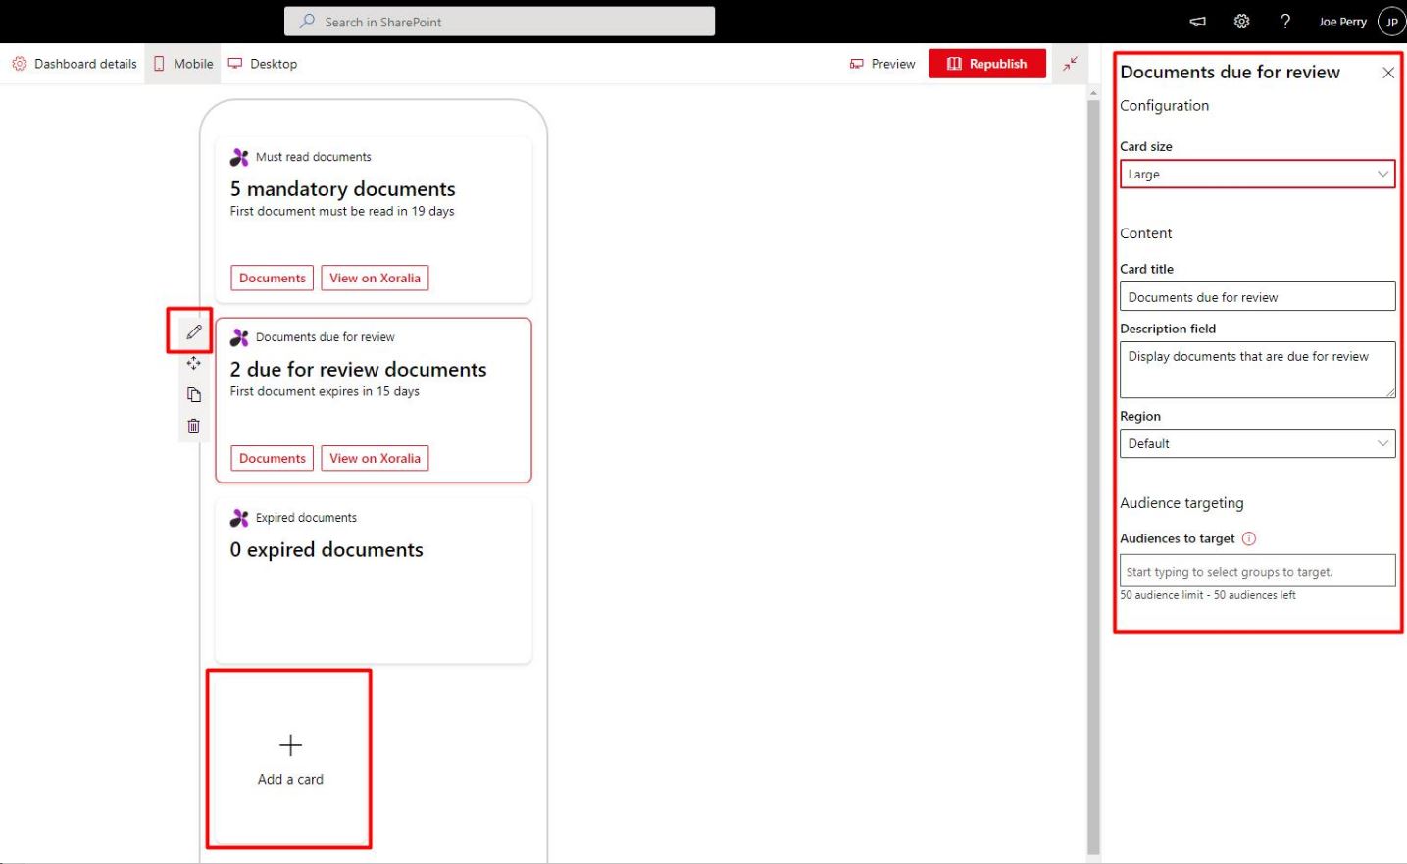The image size is (1407, 864).
Task: Click the Xoralia logo on Expired documents card
Action: pyautogui.click(x=239, y=518)
